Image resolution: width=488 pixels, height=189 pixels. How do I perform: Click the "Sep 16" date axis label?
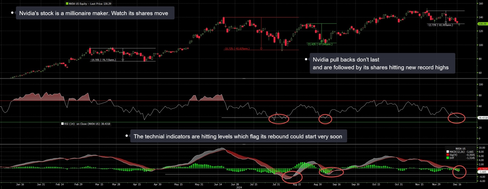pos(337,184)
